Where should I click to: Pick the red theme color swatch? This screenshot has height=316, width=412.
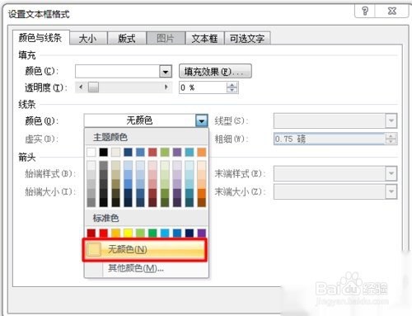(152, 152)
